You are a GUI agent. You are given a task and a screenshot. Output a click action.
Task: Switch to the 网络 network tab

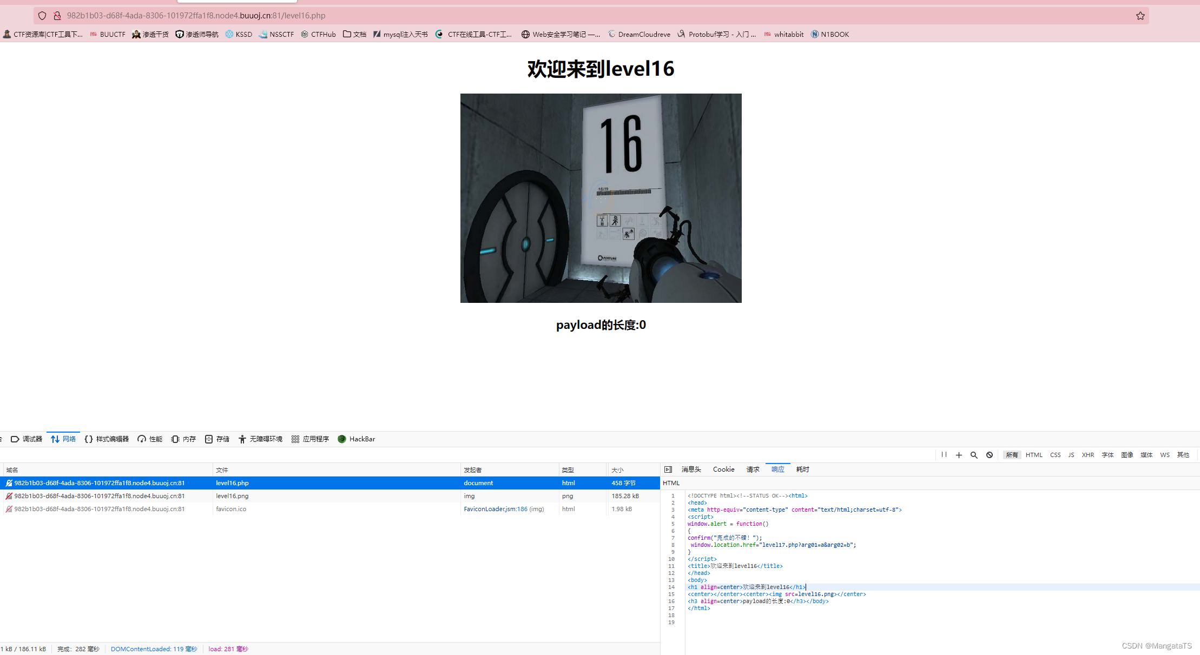(63, 439)
